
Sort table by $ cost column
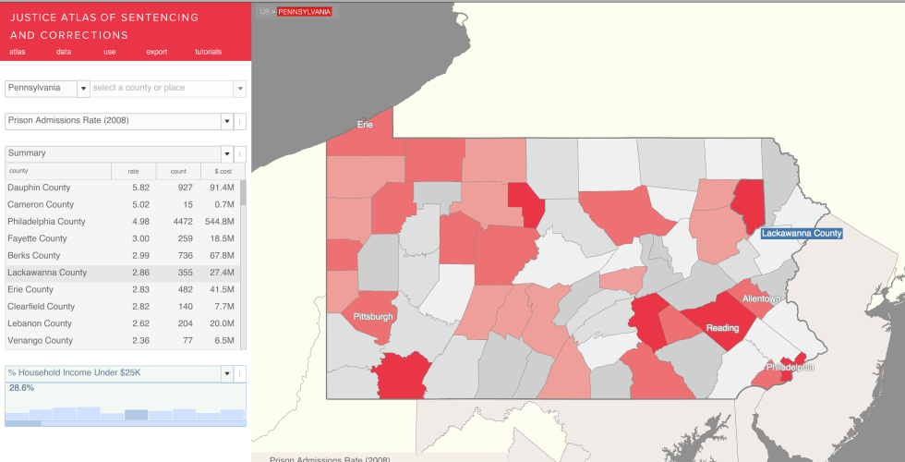(223, 171)
